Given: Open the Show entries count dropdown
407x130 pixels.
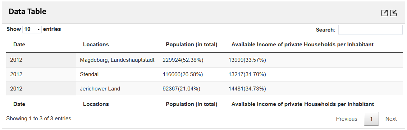Looking at the screenshot, I should pos(32,29).
